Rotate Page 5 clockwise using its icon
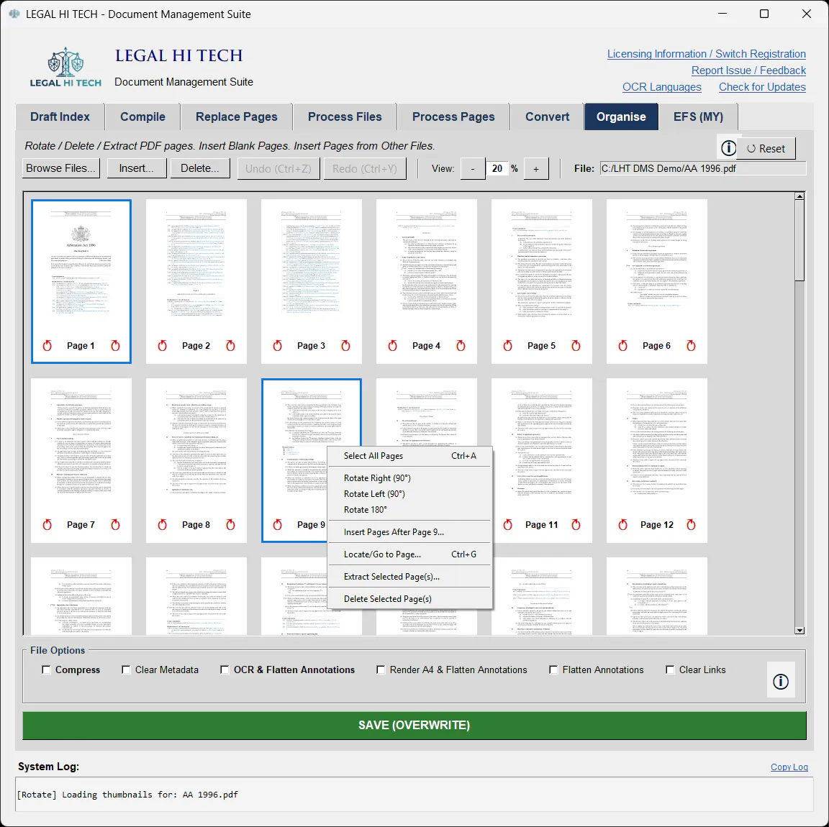829x827 pixels. pos(576,346)
